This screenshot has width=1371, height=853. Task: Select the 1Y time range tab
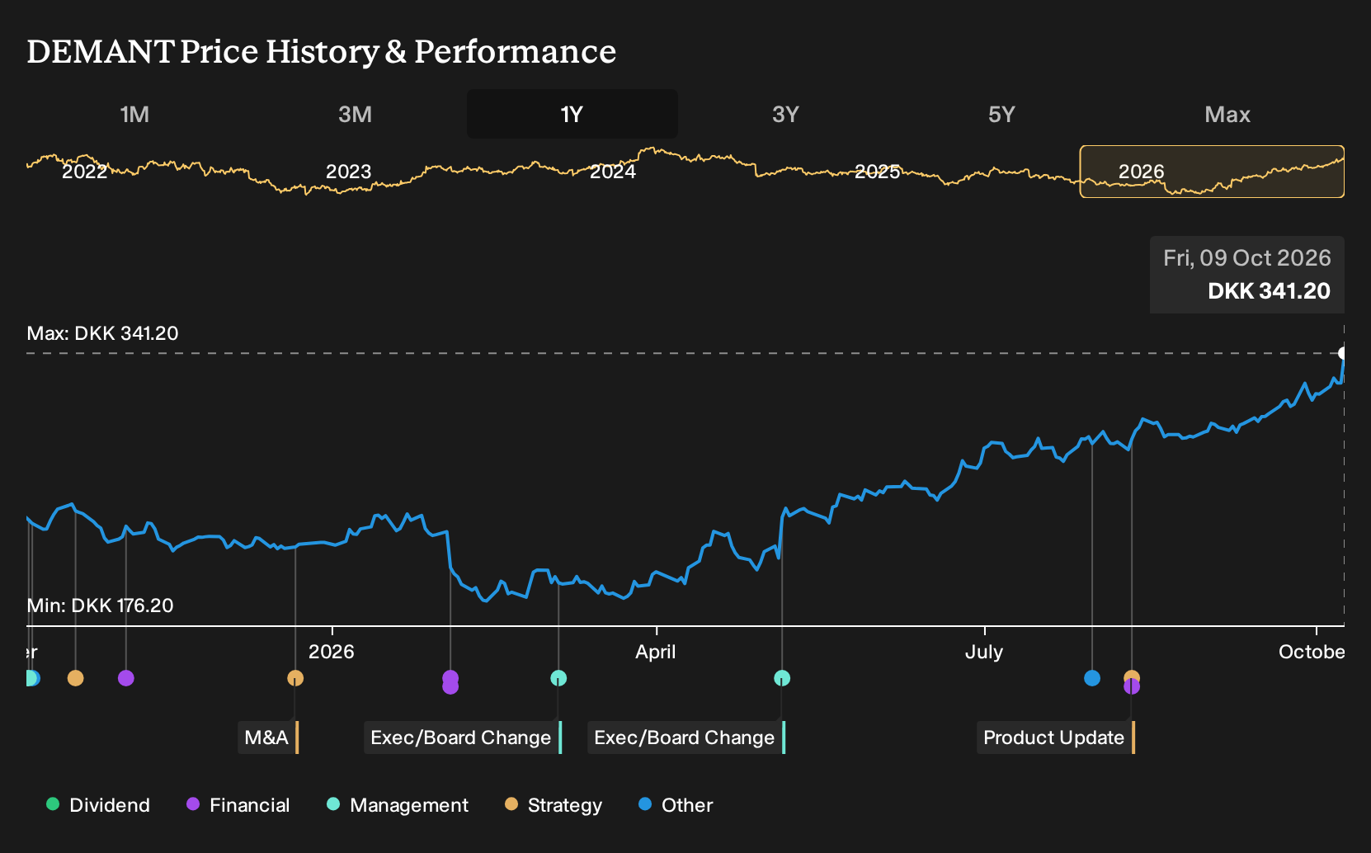572,114
